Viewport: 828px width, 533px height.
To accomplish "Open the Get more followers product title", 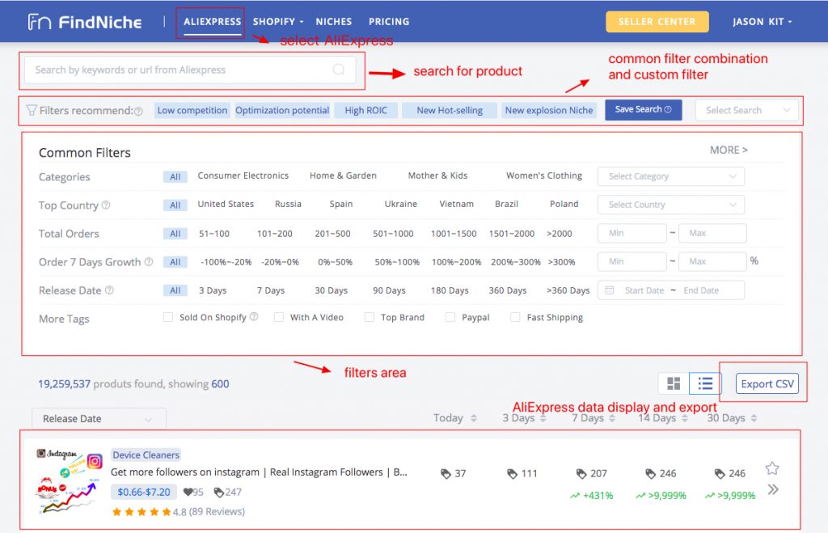I will [x=259, y=472].
